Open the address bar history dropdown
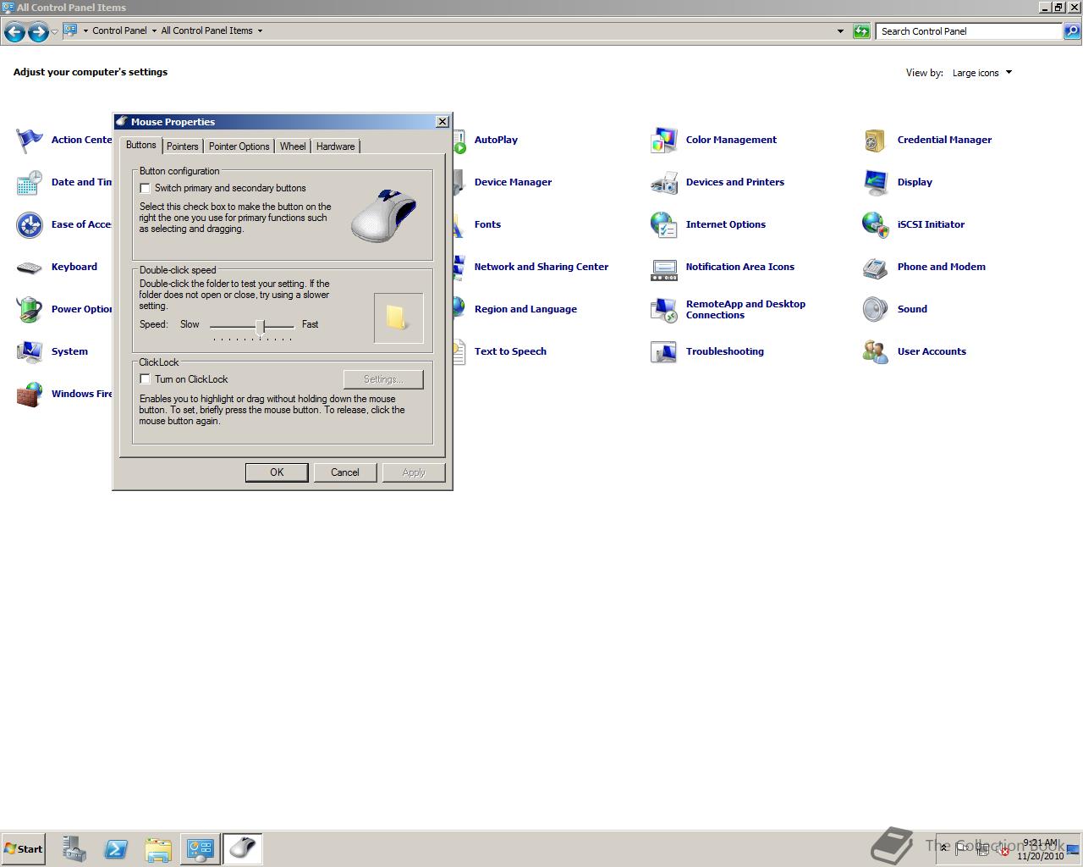This screenshot has height=867, width=1083. pyautogui.click(x=840, y=31)
